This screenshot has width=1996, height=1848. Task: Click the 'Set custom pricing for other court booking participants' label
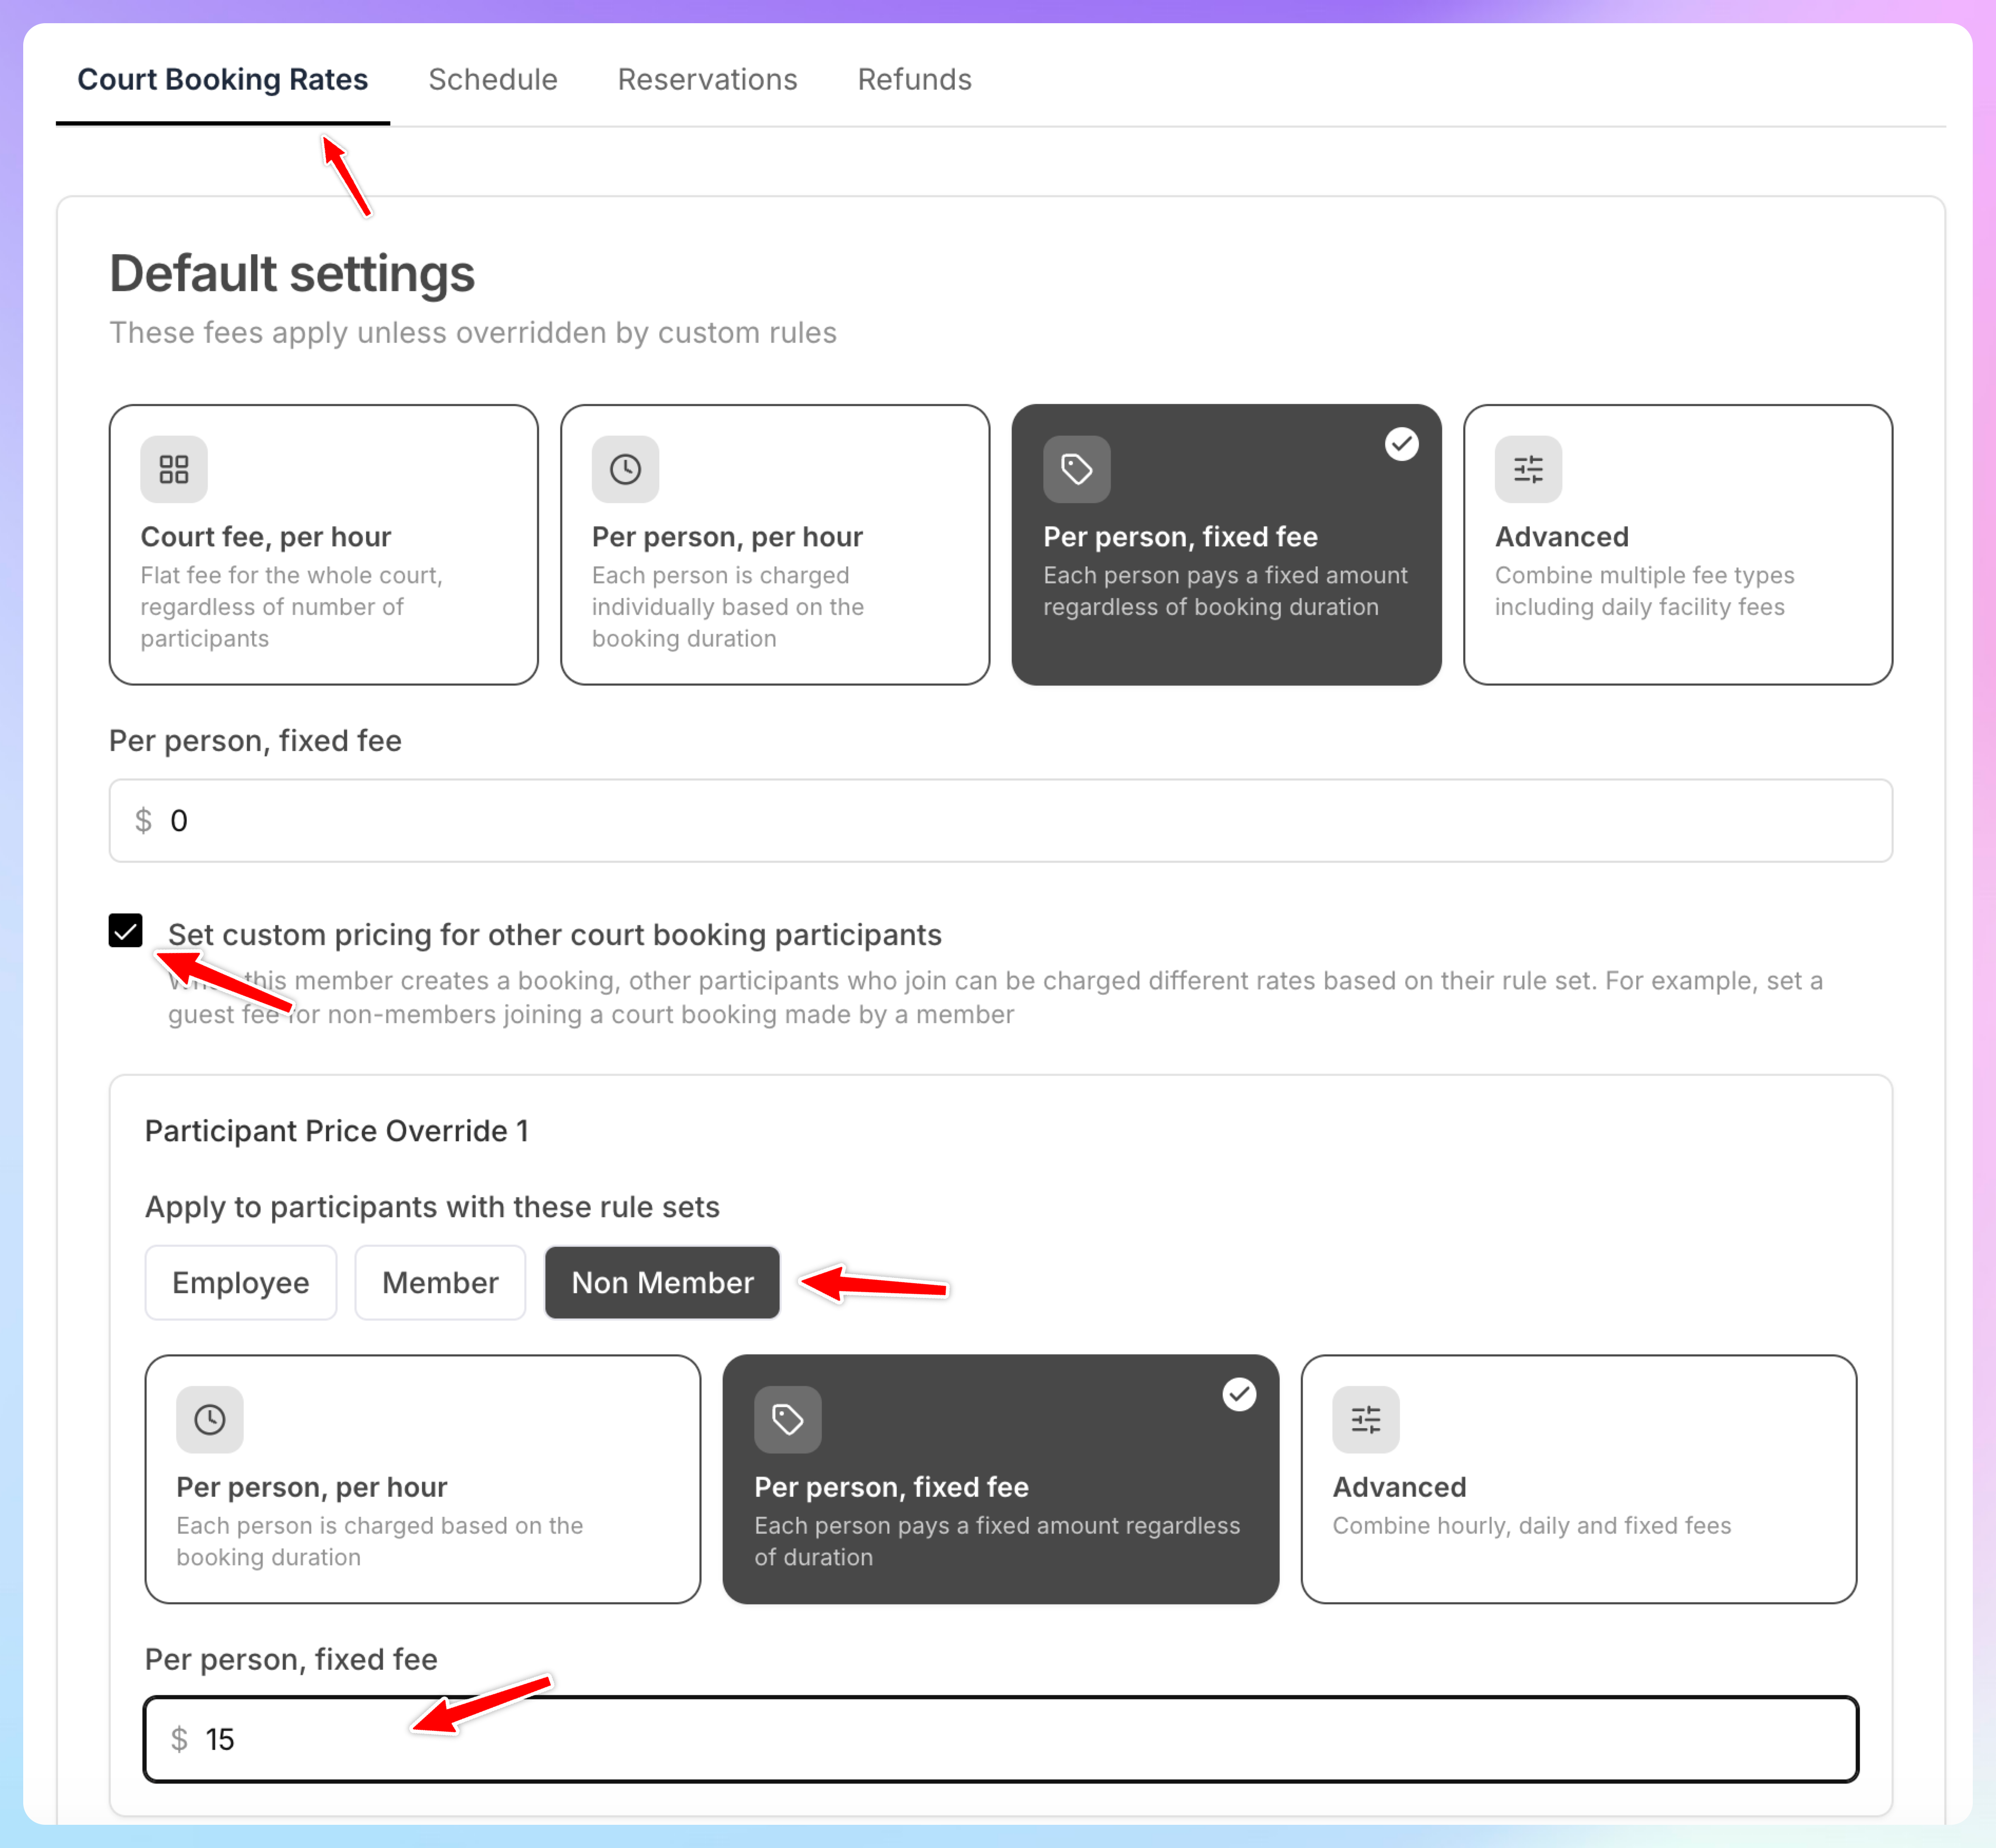[555, 935]
